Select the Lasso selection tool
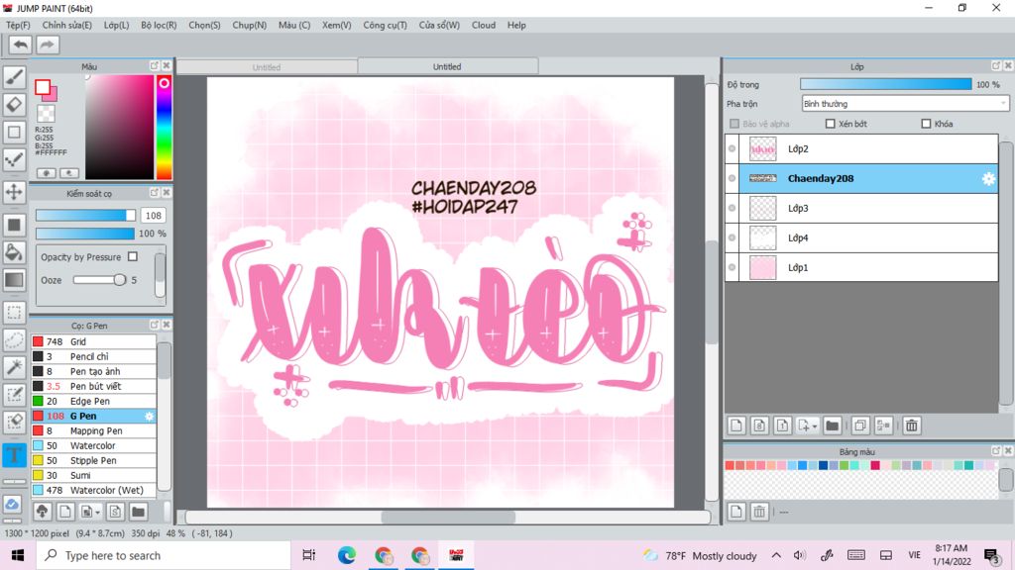 pos(14,340)
